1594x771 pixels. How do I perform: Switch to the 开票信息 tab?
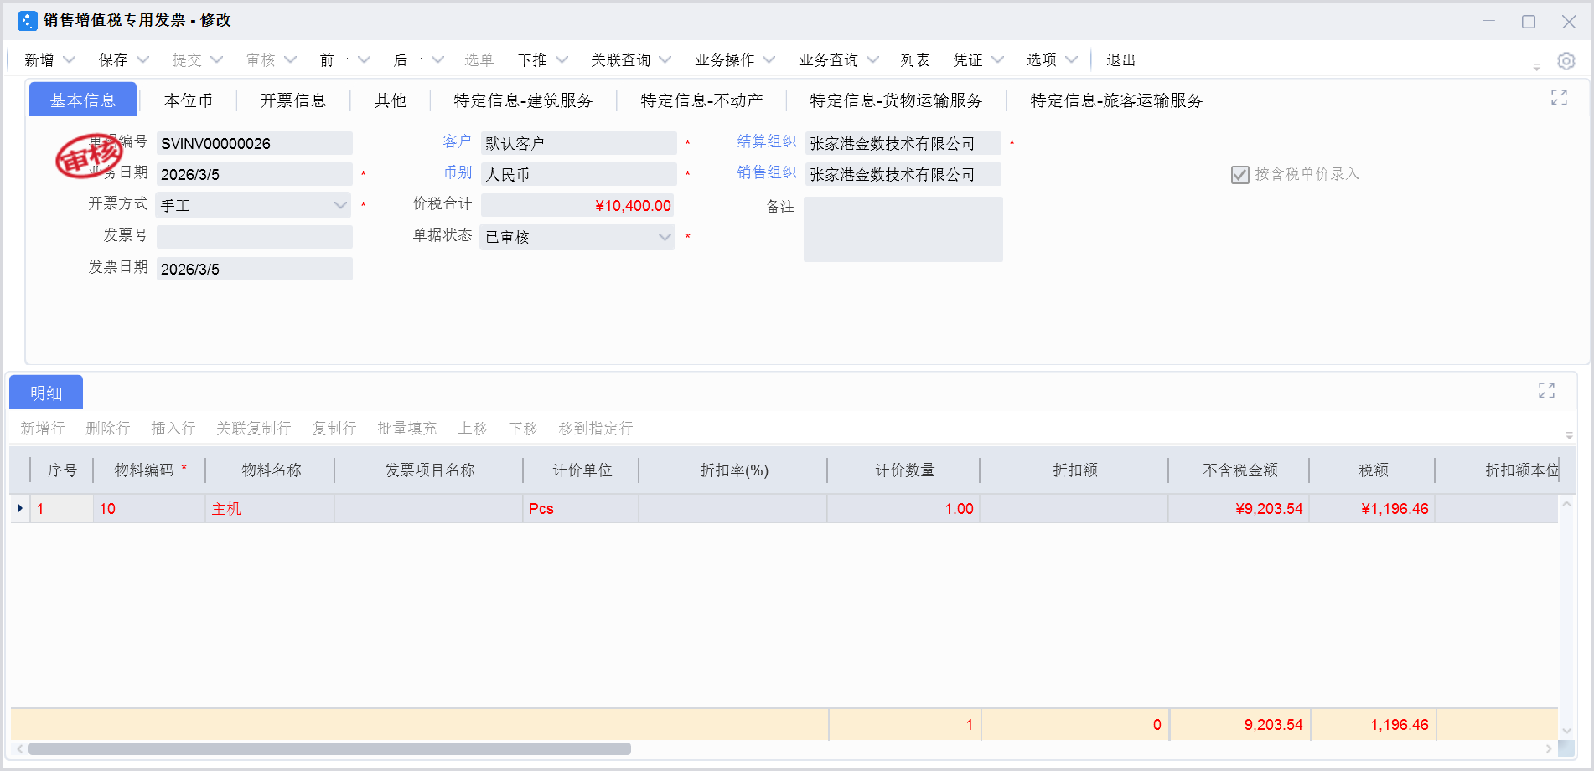[295, 100]
